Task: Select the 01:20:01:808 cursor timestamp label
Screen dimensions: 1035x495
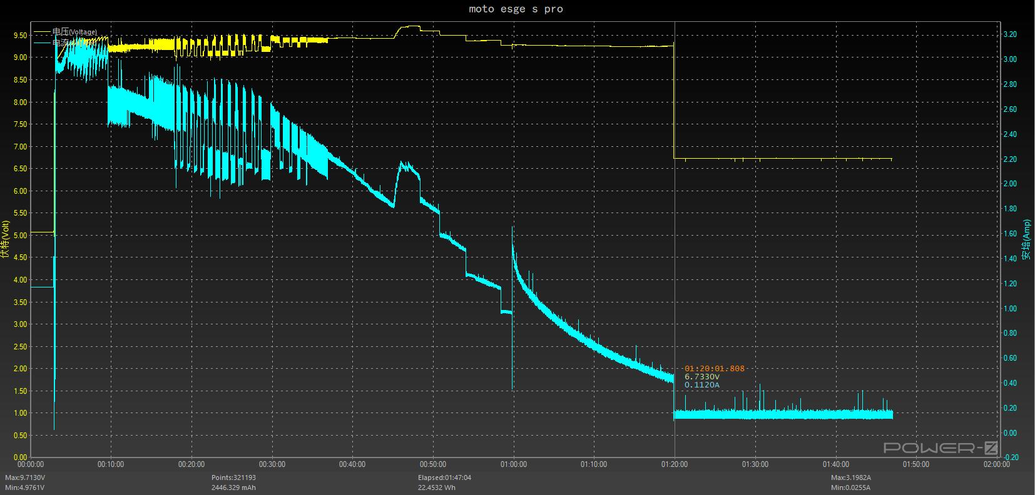Action: click(715, 369)
